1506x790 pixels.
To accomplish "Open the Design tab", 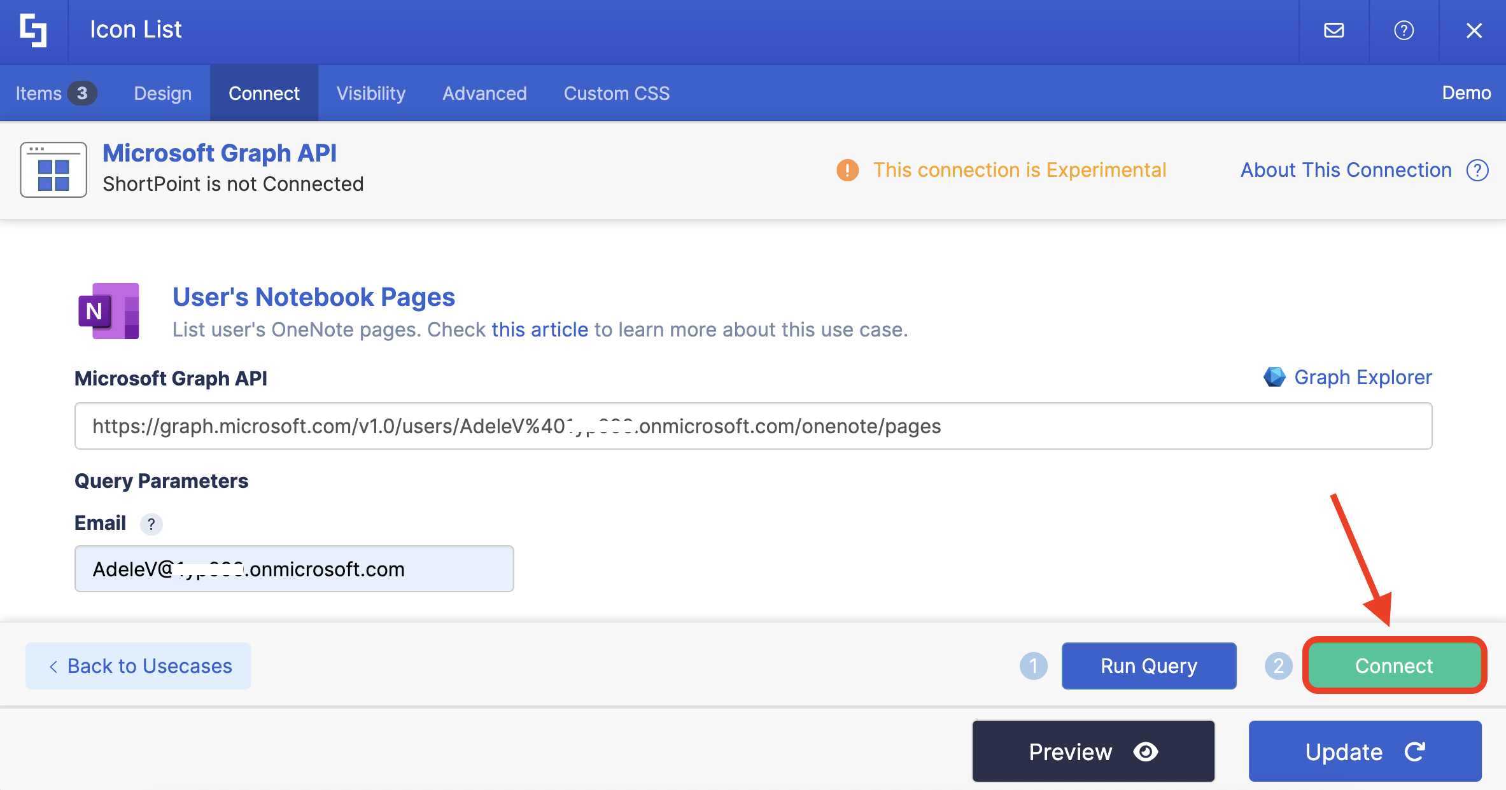I will pos(162,94).
